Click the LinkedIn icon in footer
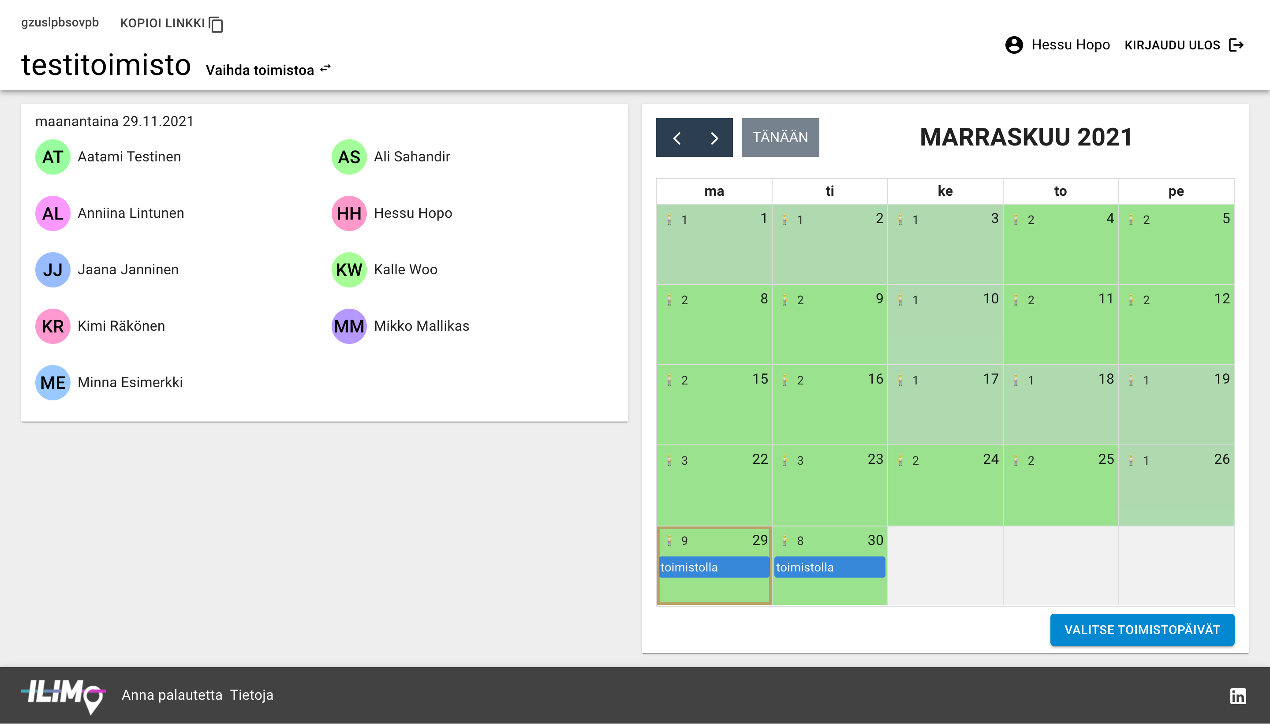1270x724 pixels. pyautogui.click(x=1237, y=696)
